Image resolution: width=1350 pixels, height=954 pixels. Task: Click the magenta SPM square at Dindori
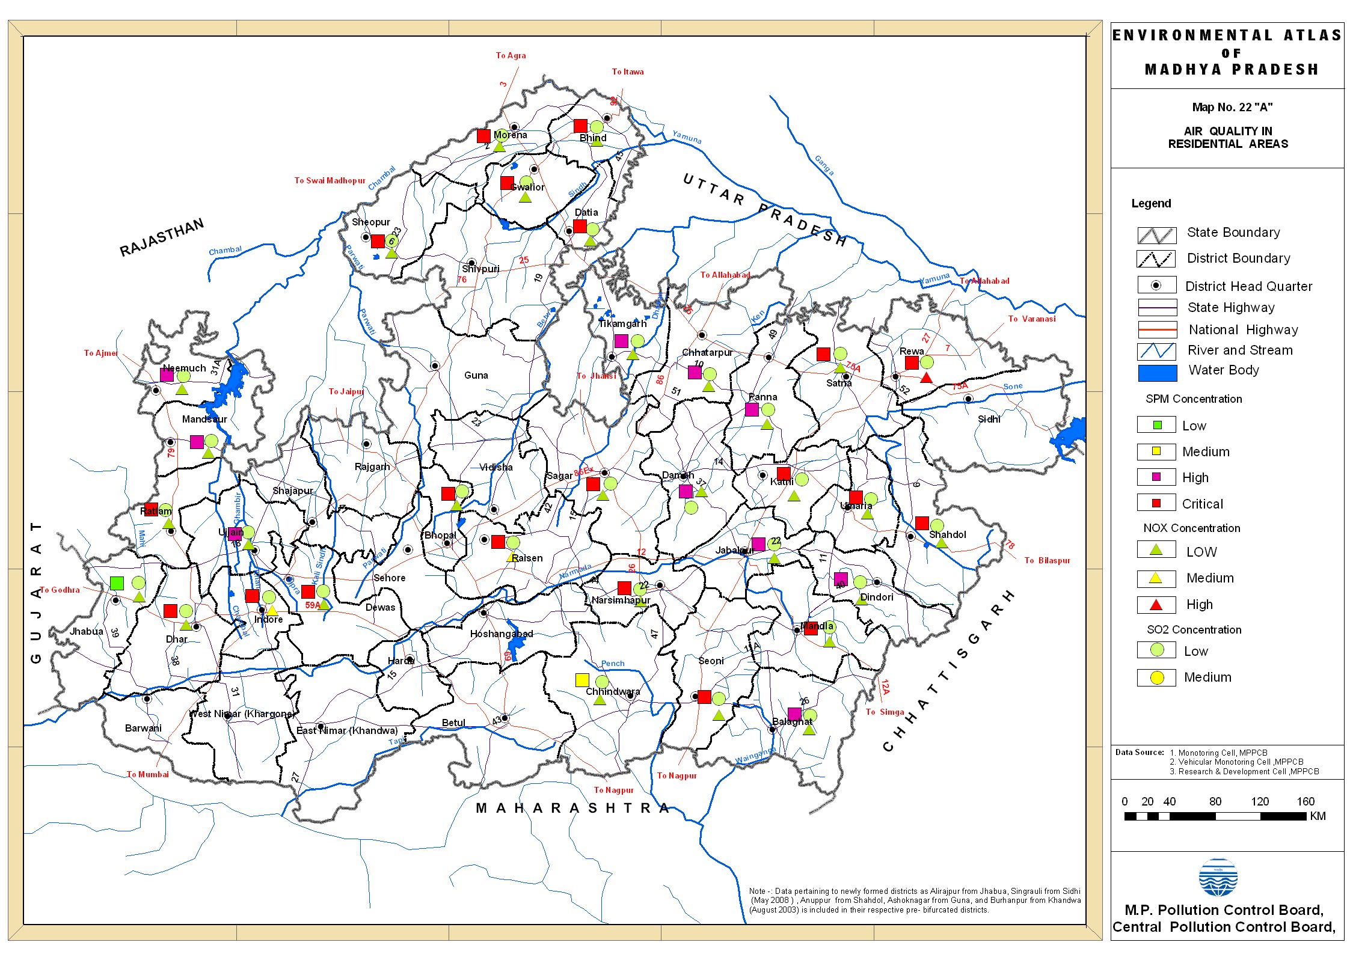coord(841,579)
